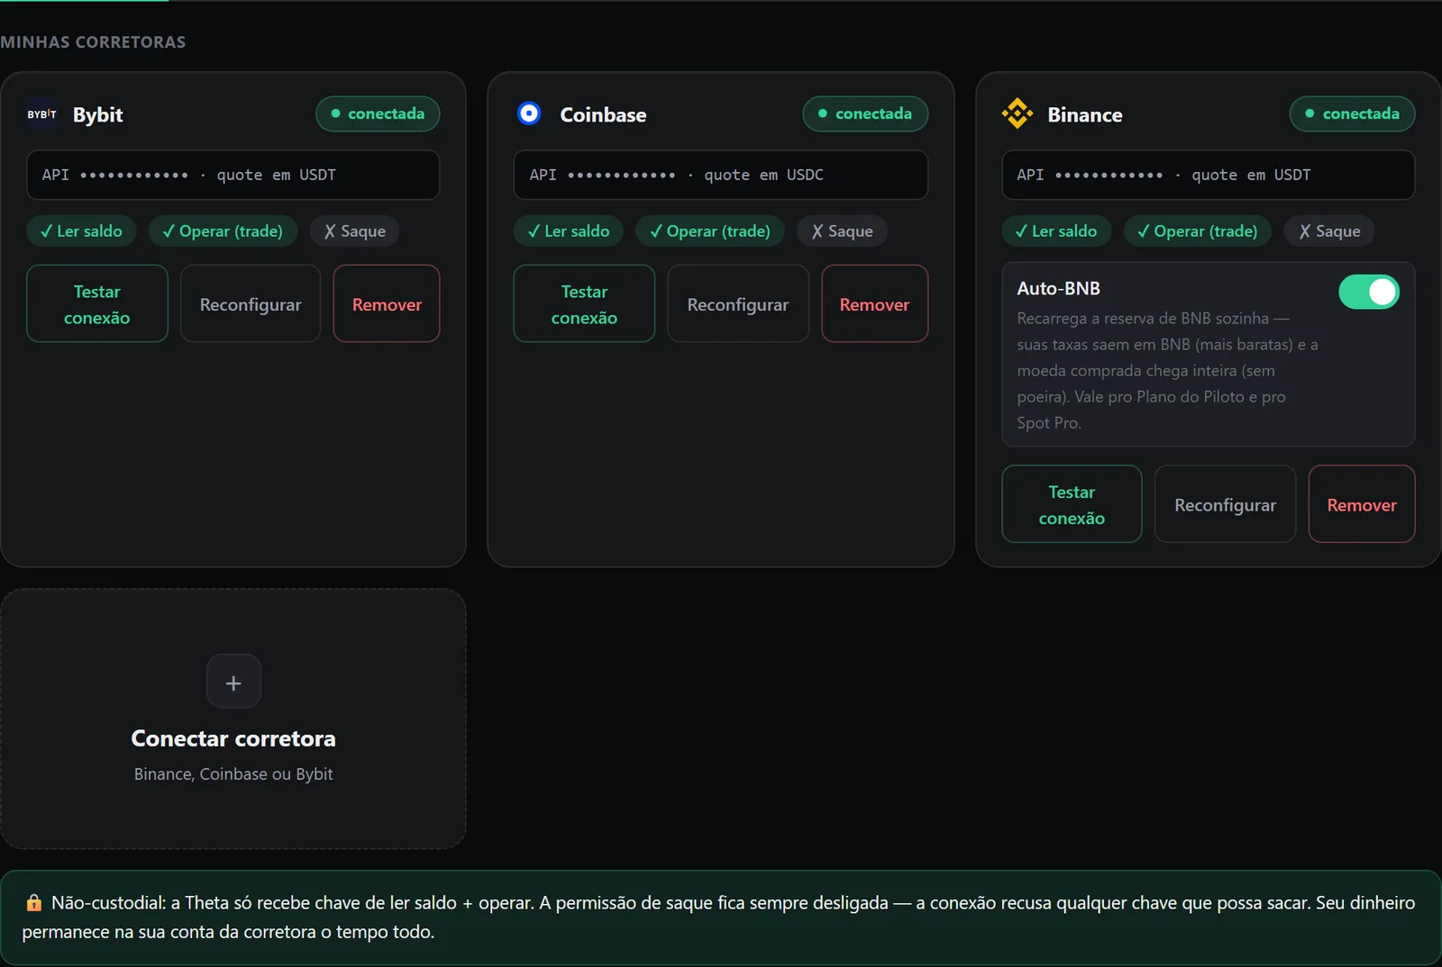The image size is (1442, 967).
Task: Click the Conectar corretora heading text
Action: coord(233,738)
